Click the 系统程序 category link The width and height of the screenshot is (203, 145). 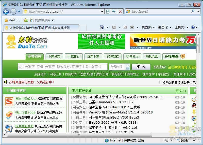pos(40,74)
